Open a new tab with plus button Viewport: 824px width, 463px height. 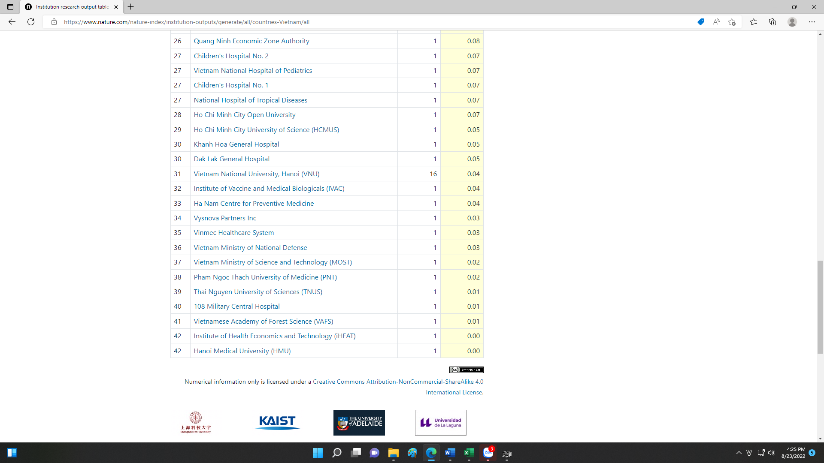pos(131,7)
